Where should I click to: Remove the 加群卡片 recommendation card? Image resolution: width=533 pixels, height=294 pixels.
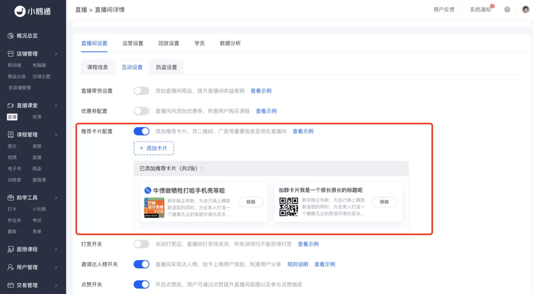384,202
